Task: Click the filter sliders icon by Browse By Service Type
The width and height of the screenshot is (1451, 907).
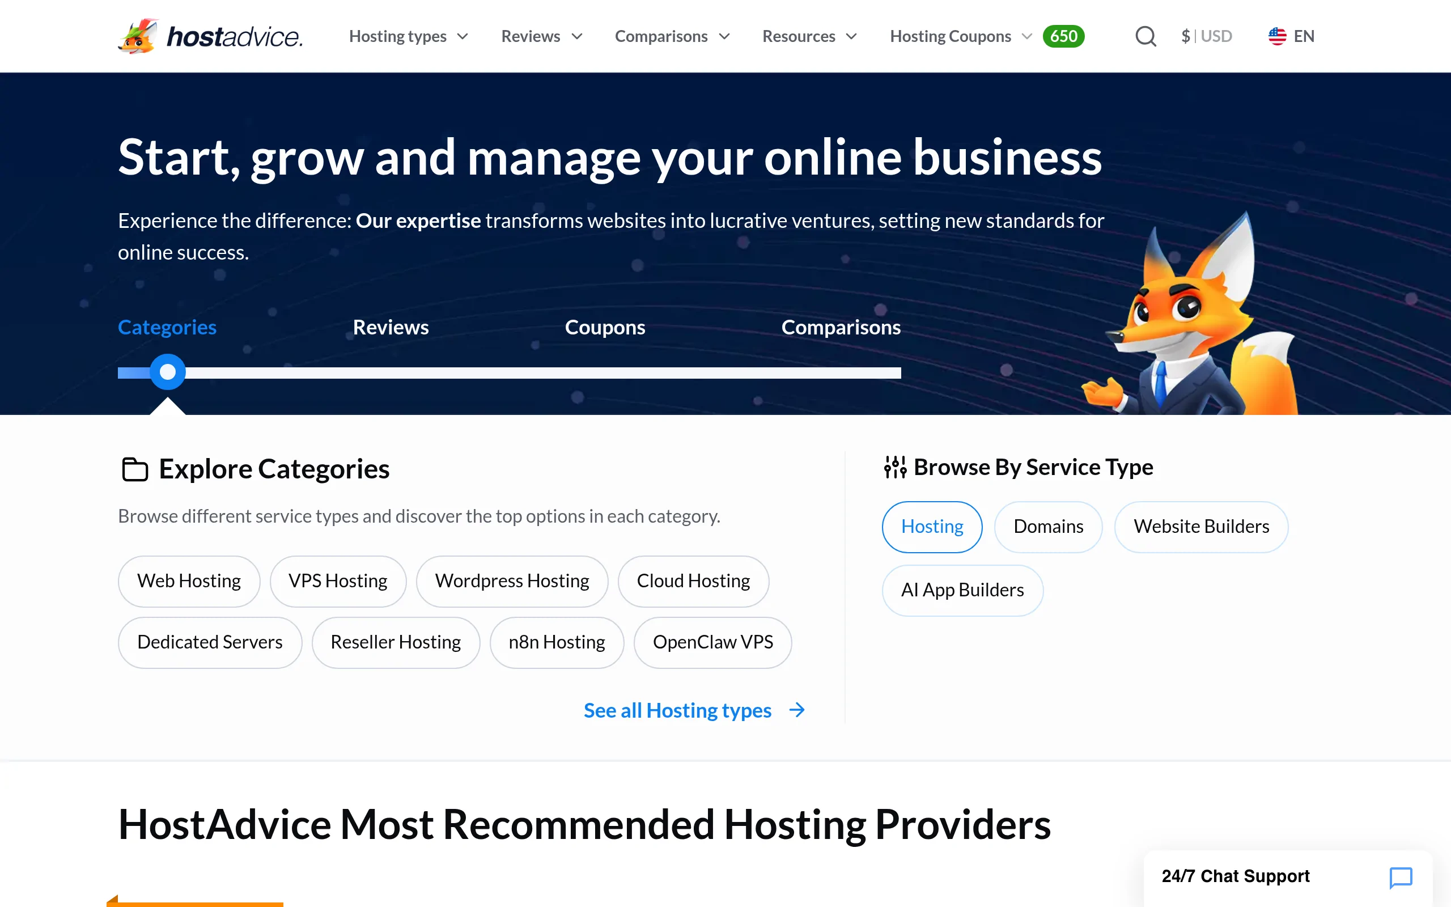Action: tap(895, 467)
